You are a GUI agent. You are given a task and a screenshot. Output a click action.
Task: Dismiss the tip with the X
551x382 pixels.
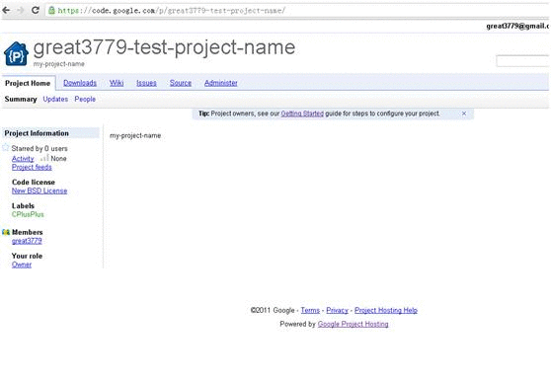click(464, 114)
